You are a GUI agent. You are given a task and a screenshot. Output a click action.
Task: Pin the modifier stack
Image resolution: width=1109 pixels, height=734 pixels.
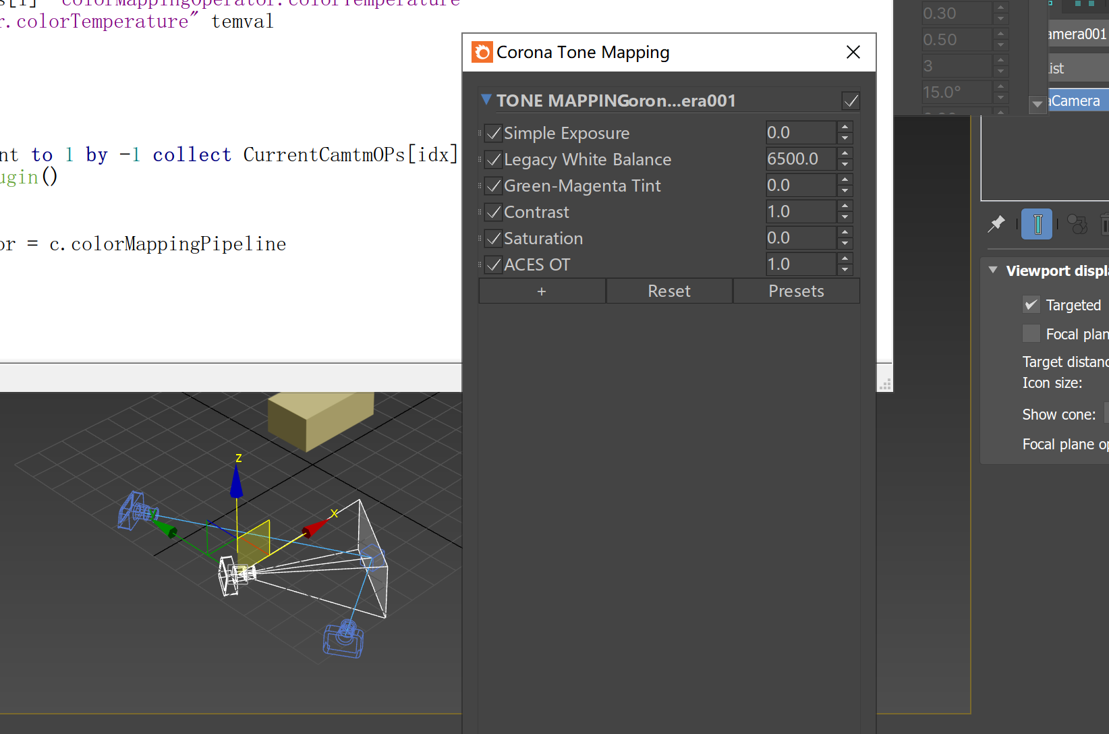pos(996,224)
